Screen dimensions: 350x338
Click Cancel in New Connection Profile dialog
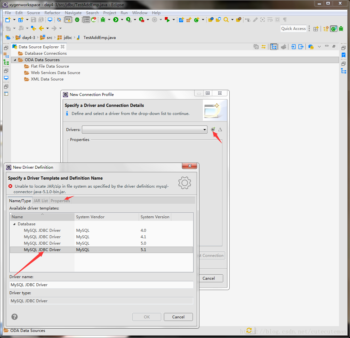click(x=209, y=278)
